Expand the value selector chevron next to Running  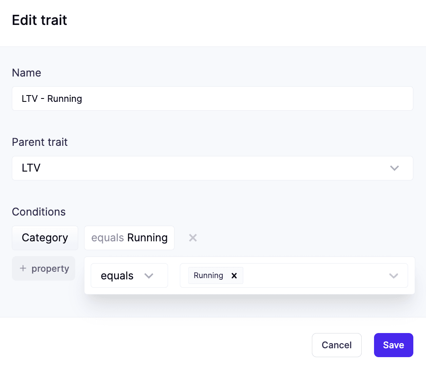(x=393, y=276)
